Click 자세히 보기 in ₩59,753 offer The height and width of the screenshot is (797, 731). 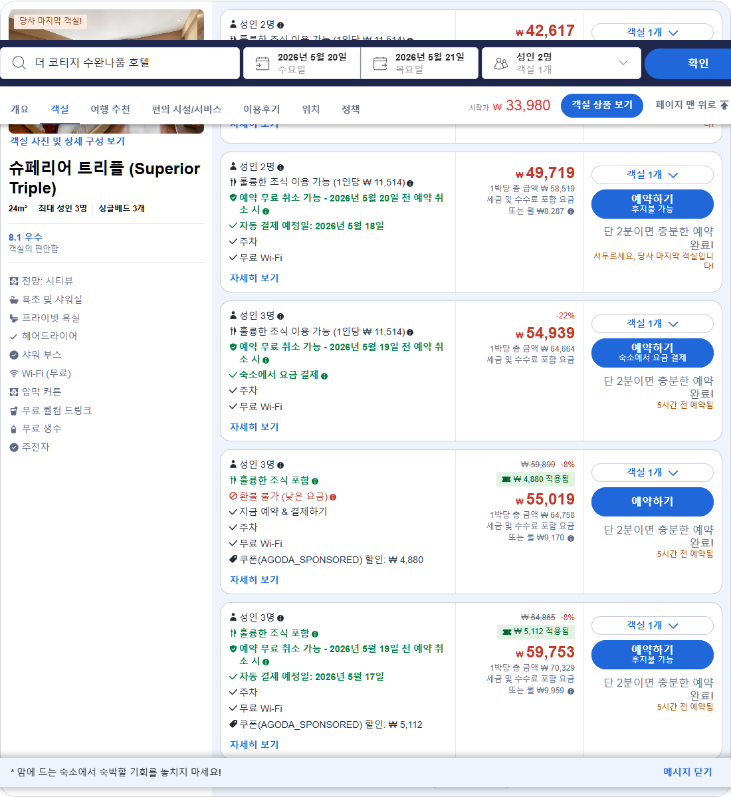[254, 744]
